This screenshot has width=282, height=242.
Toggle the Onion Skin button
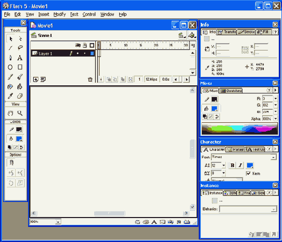pyautogui.click(x=109, y=79)
